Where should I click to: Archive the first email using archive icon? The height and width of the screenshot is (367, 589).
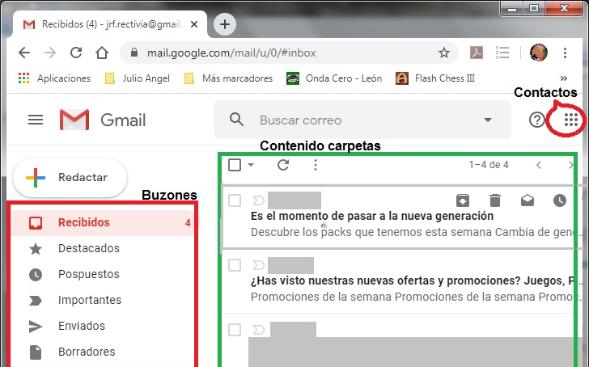click(x=462, y=200)
